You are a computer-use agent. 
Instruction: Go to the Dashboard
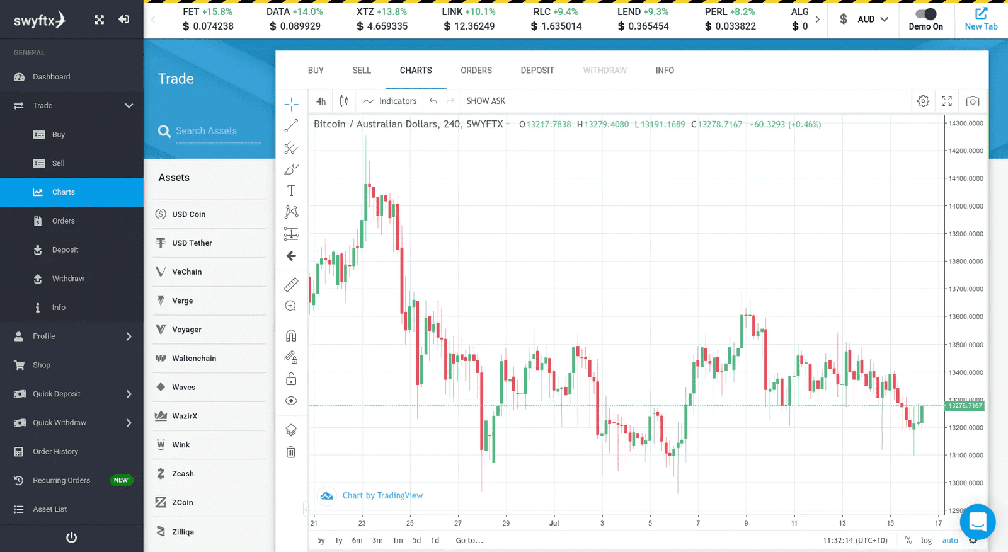click(72, 77)
